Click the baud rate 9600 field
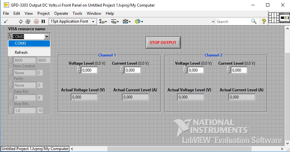This screenshot has height=152, width=290. point(25,60)
